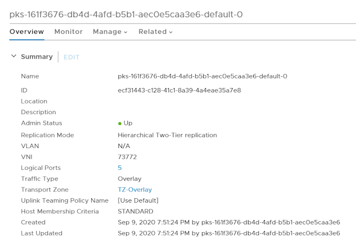Click the VLAN value N/A

(x=124, y=146)
